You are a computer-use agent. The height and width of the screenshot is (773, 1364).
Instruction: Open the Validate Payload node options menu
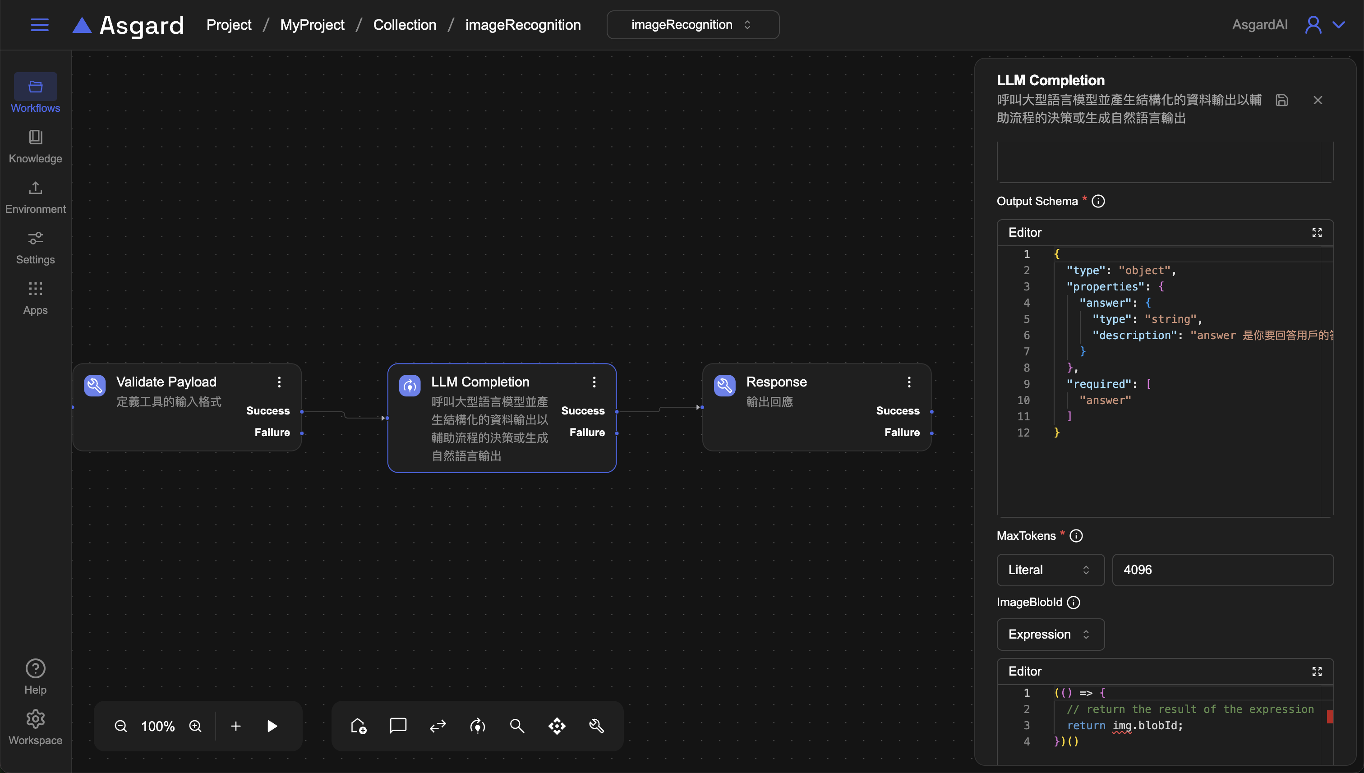point(279,382)
